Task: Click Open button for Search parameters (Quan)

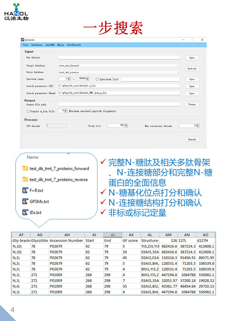Action: pyautogui.click(x=192, y=93)
